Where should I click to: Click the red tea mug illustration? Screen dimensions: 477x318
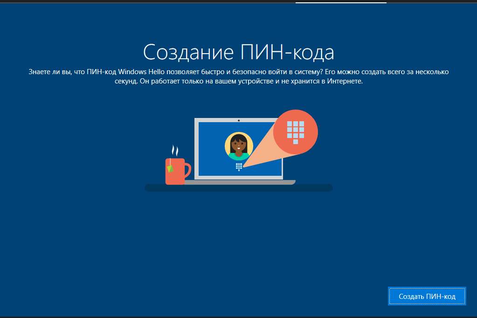tap(178, 171)
